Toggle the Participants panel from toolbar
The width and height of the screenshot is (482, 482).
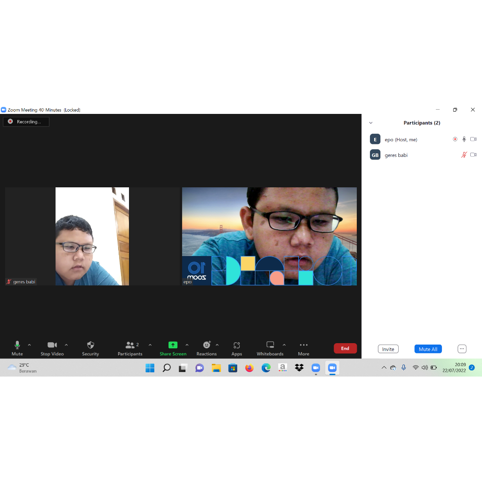pos(130,348)
